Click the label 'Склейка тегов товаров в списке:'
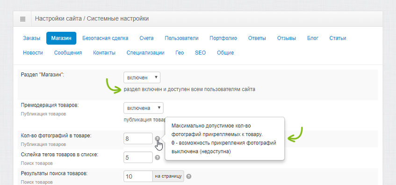This screenshot has width=396, height=185. coord(59,155)
